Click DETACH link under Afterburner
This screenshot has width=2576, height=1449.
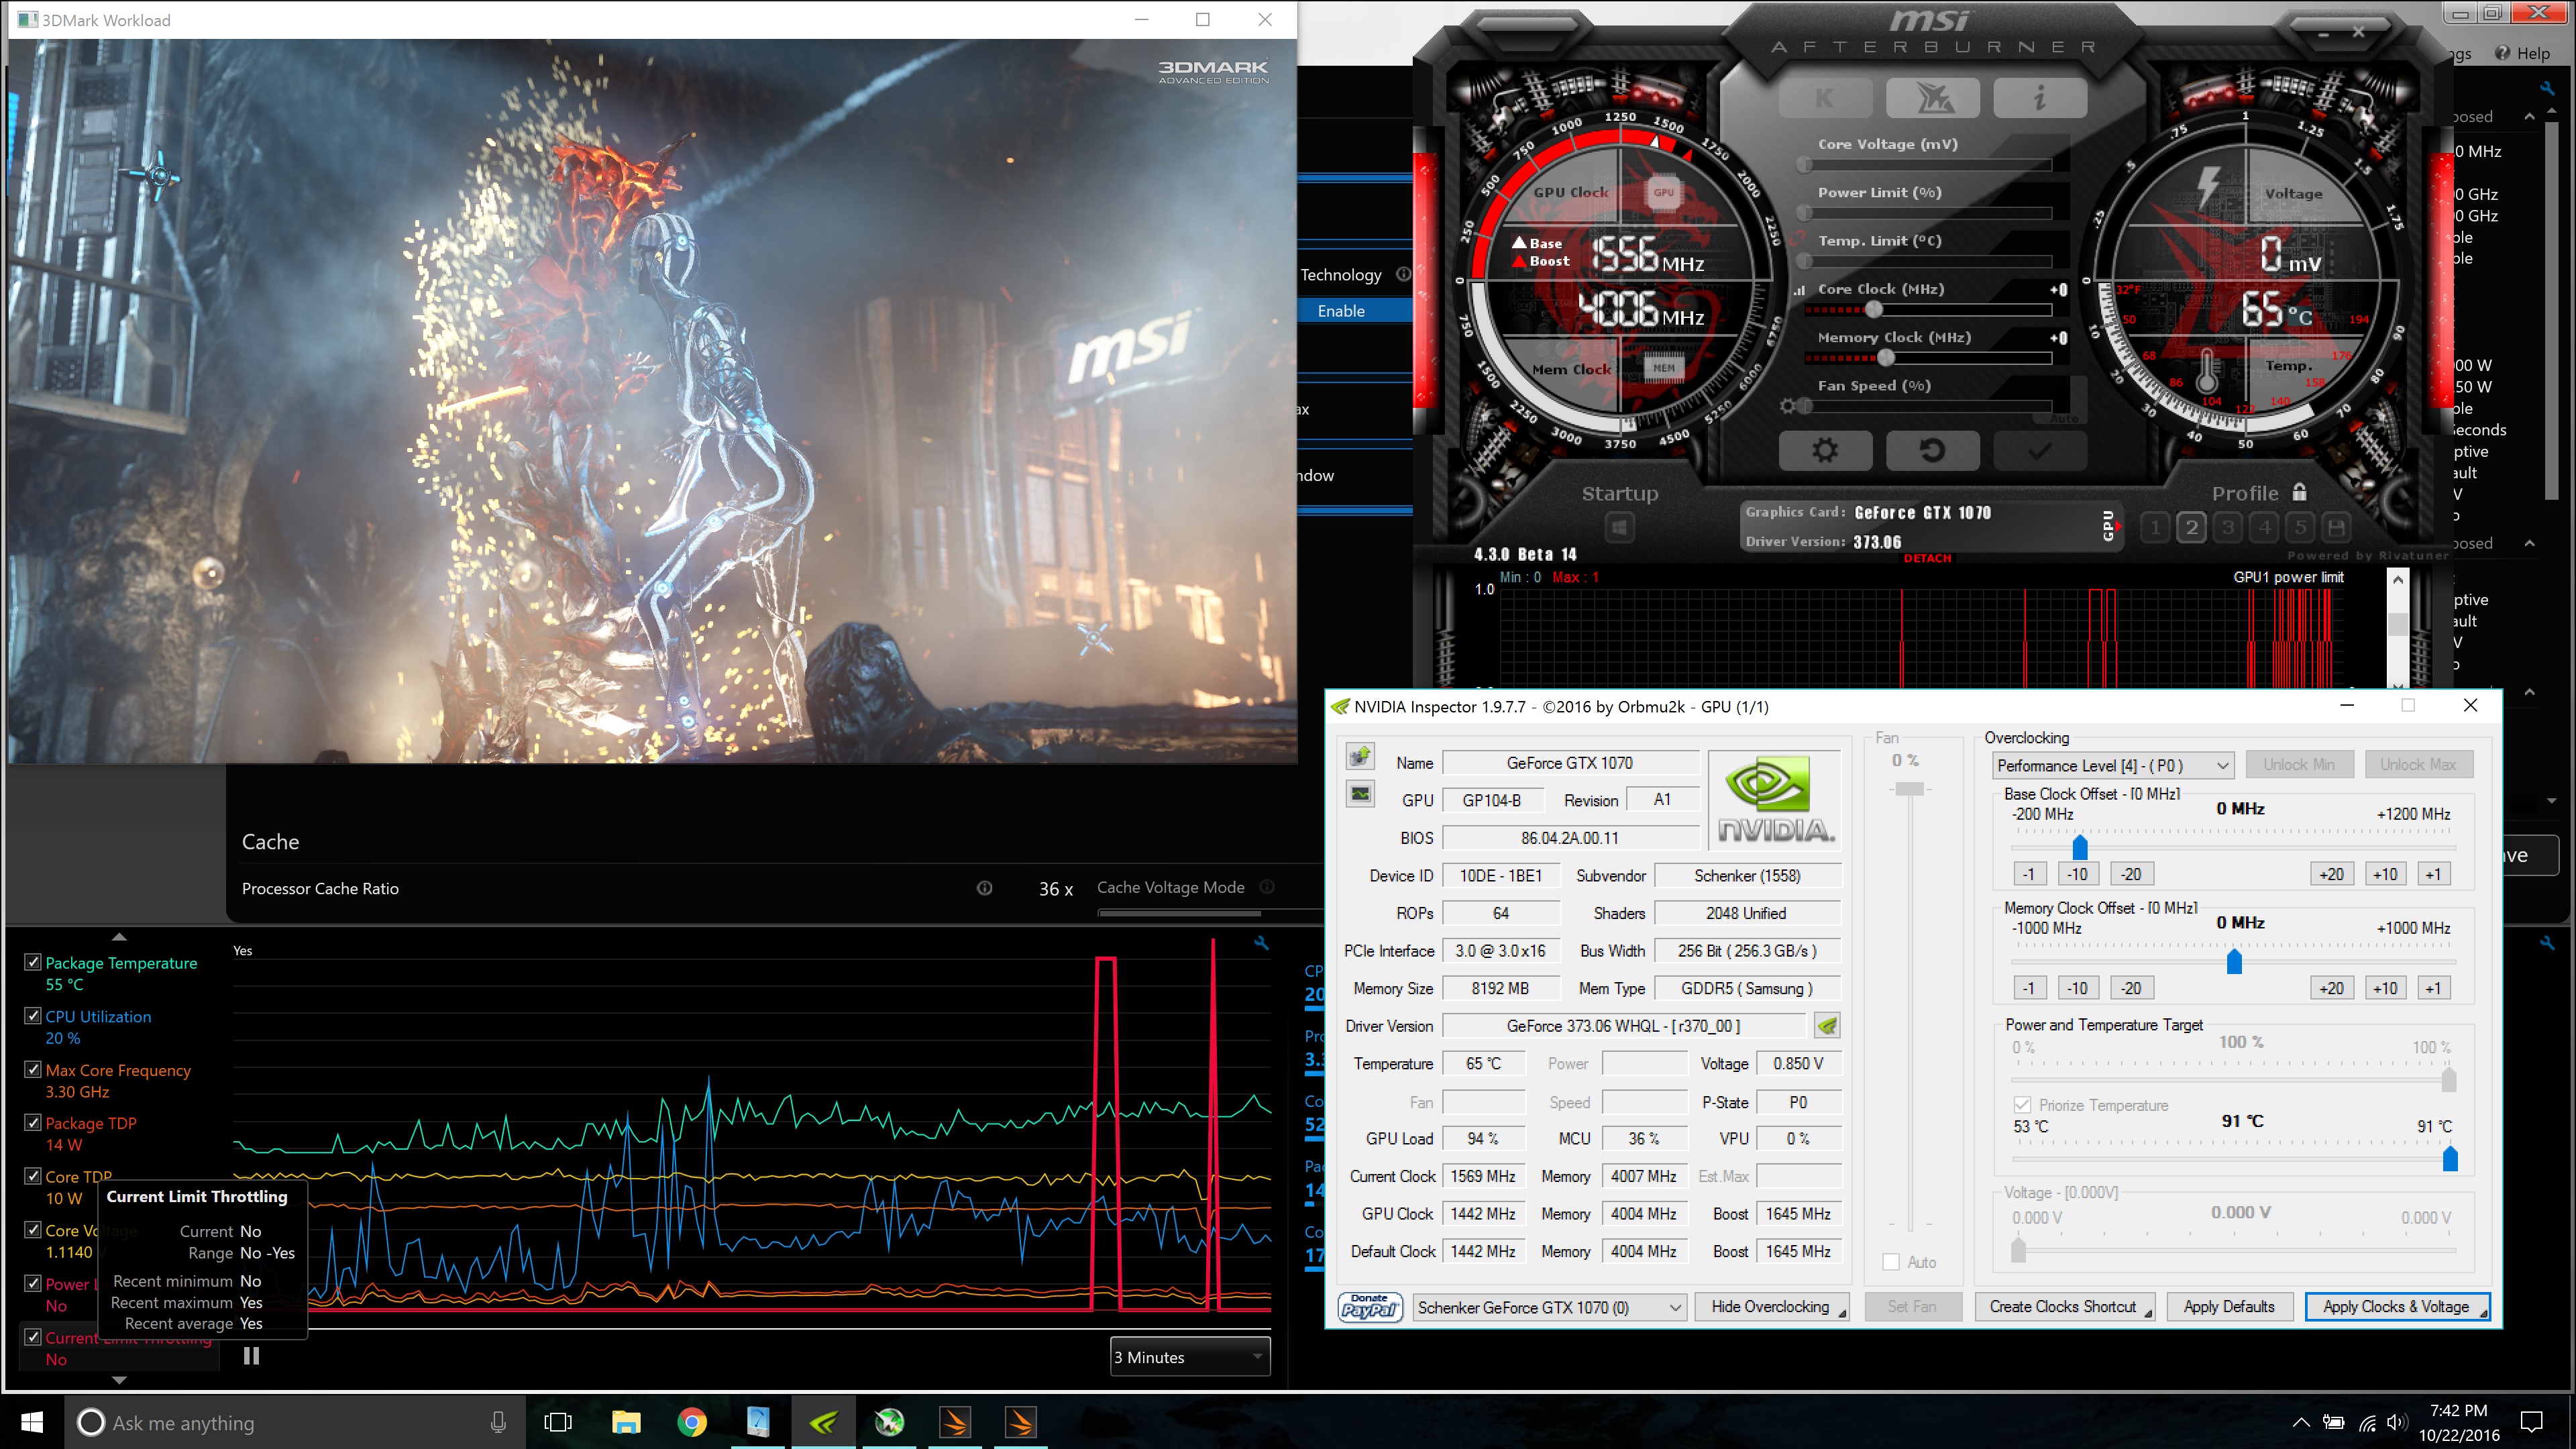(x=1927, y=558)
